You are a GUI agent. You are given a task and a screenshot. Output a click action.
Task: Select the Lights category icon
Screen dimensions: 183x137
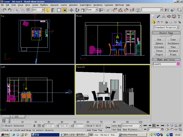click(162, 22)
